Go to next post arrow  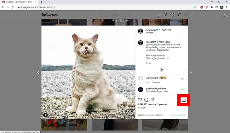click(x=191, y=72)
